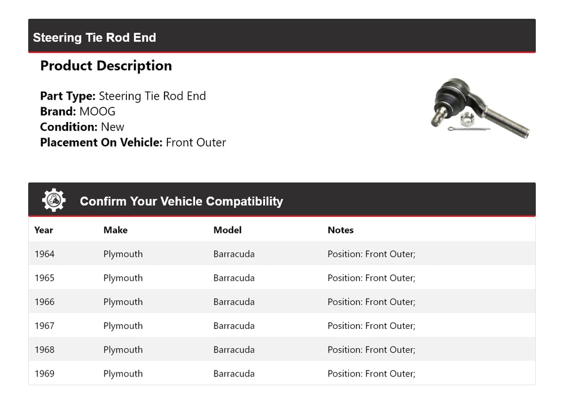Select the 1964 year cell
564x404 pixels.
[x=44, y=254]
